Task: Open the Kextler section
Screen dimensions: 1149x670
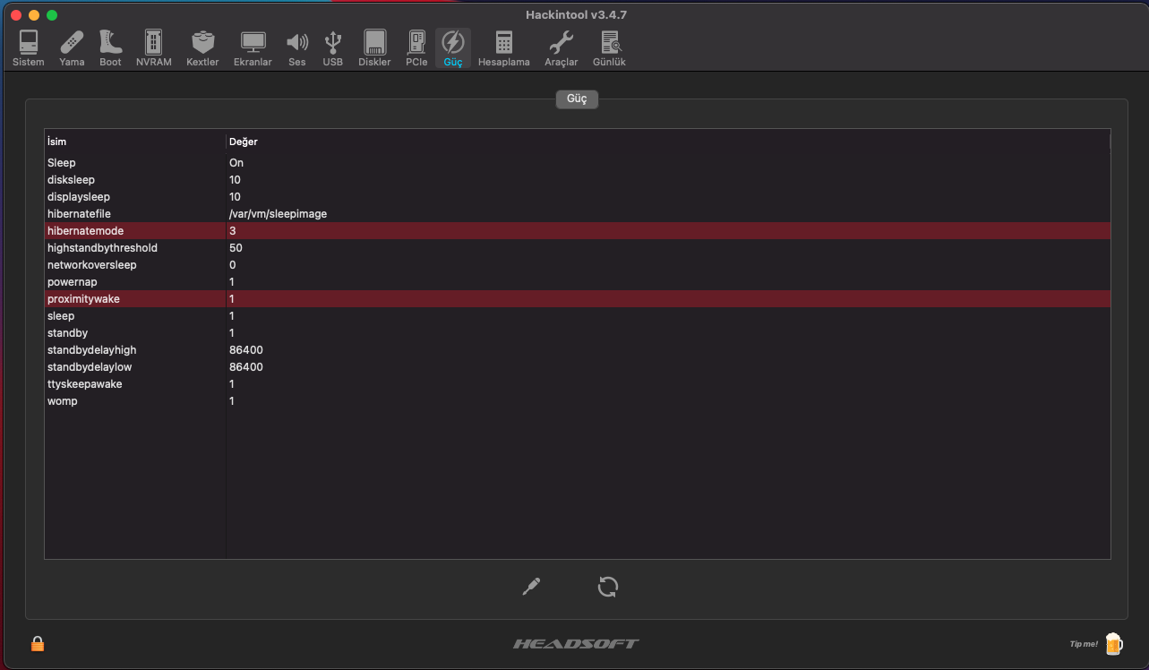Action: click(202, 47)
